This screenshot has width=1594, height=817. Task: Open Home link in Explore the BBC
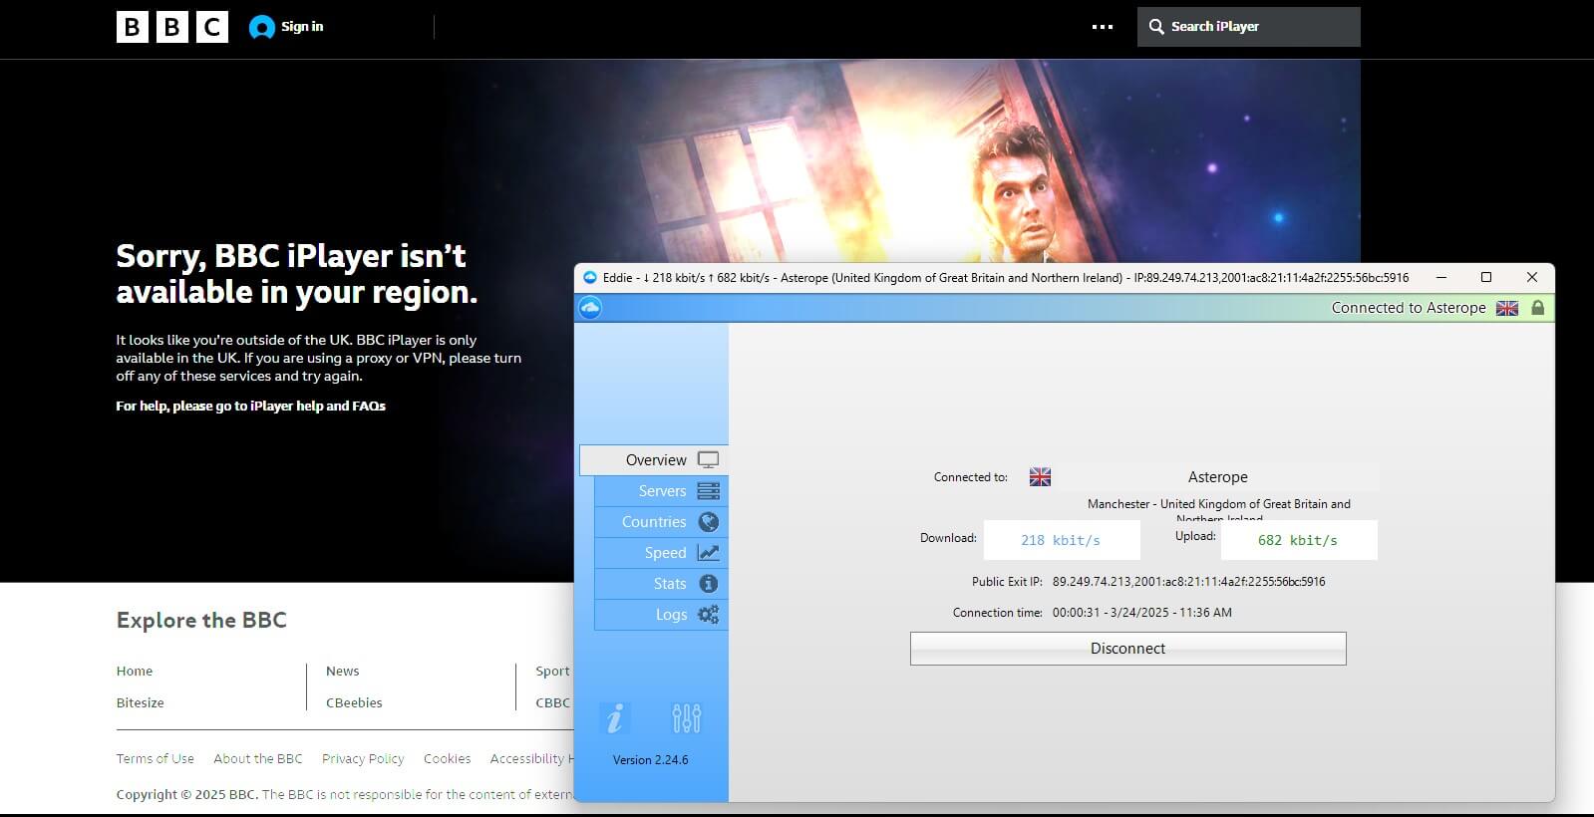click(x=135, y=672)
